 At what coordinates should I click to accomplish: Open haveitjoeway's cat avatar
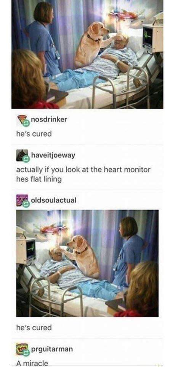[x=22, y=155]
